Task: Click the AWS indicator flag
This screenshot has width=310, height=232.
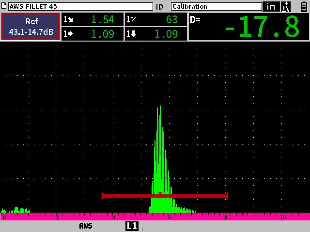Action: pos(86,226)
